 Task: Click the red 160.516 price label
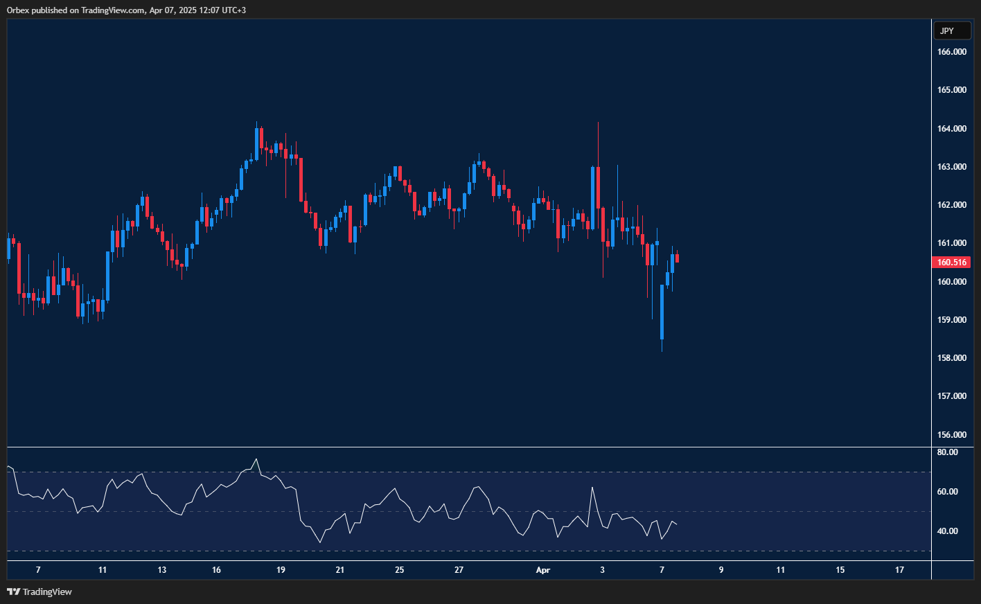click(952, 262)
